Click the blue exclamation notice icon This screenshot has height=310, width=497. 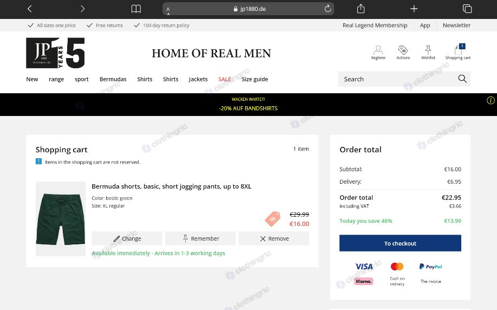point(38,162)
